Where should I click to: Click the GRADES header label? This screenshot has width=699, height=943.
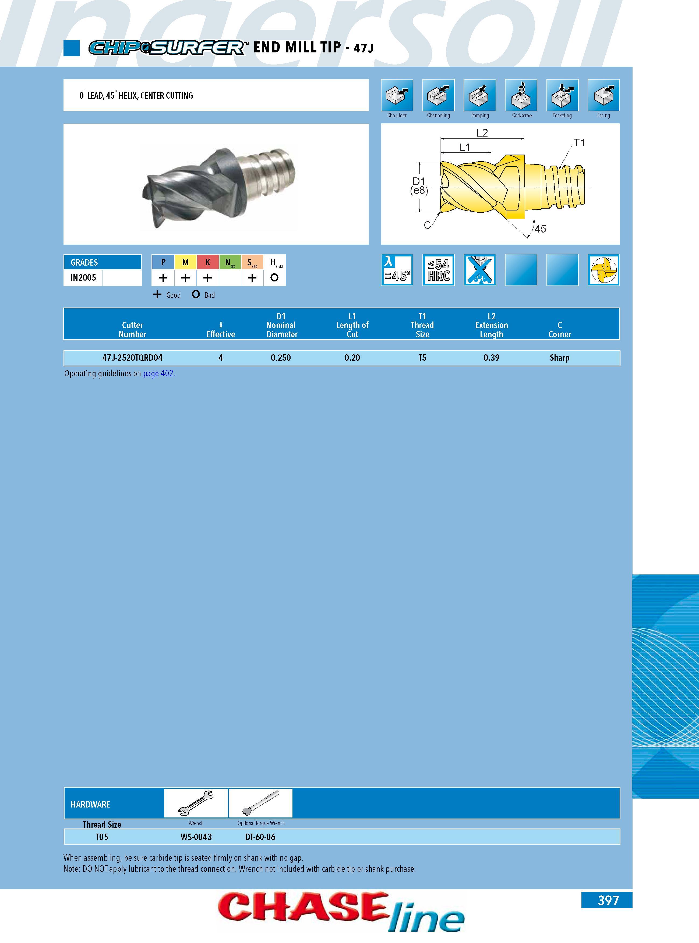tap(84, 262)
